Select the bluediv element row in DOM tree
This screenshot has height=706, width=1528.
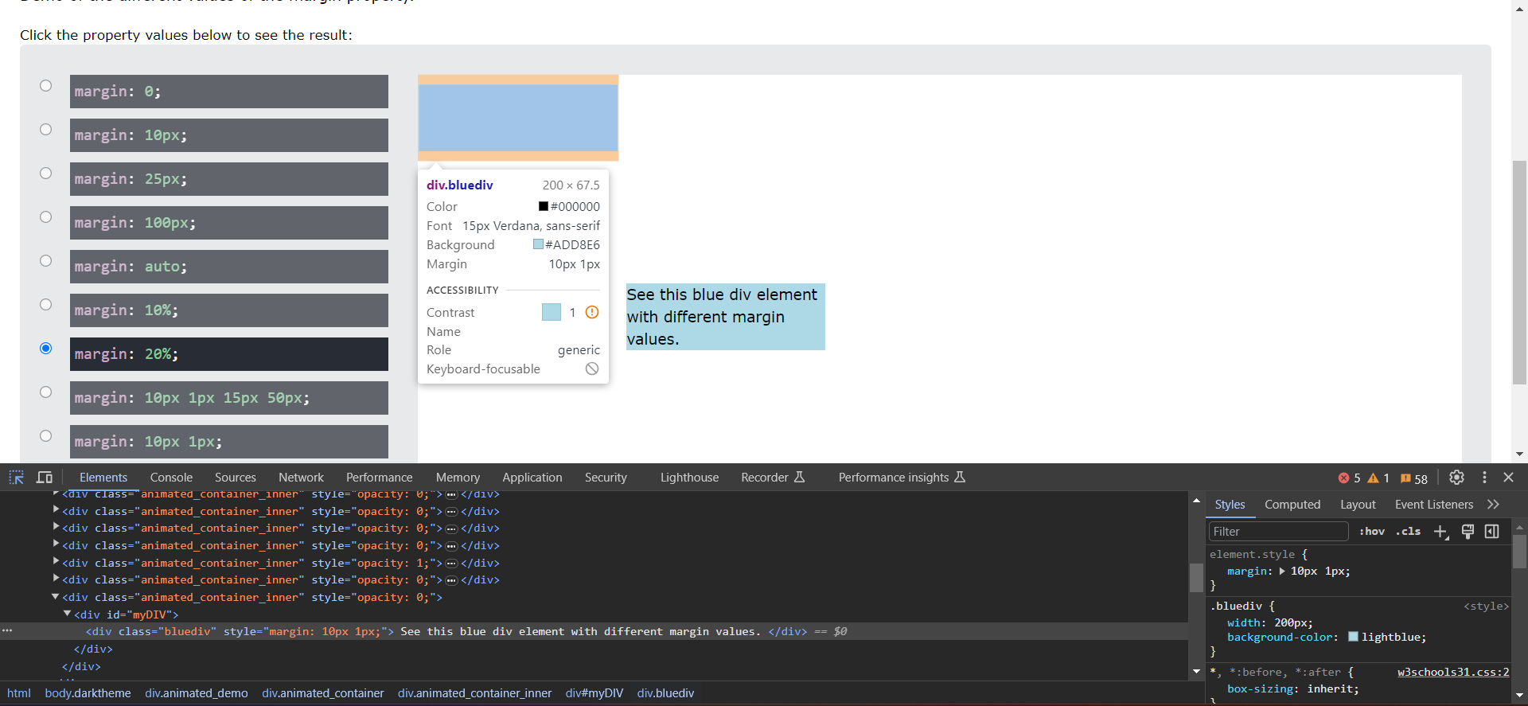(x=594, y=631)
